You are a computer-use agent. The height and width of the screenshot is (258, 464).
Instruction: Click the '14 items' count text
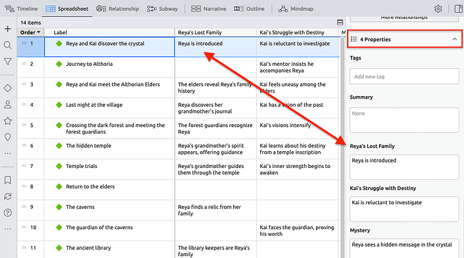[31, 22]
